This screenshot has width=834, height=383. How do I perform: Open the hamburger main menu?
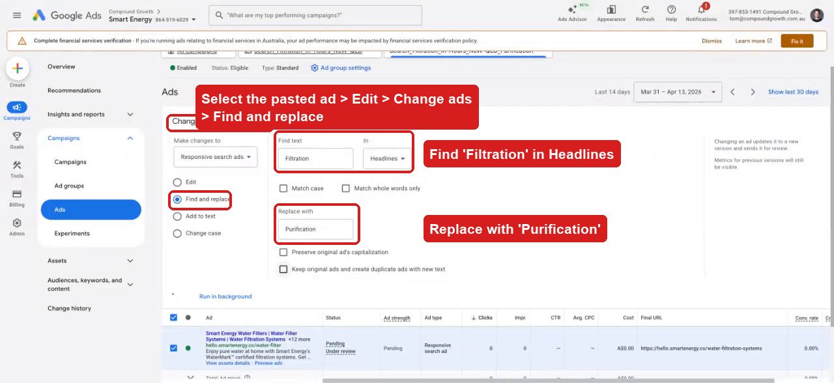click(x=17, y=15)
